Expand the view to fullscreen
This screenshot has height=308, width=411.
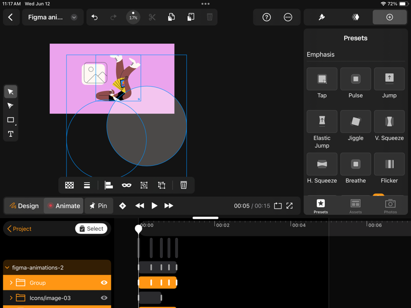[x=290, y=206]
